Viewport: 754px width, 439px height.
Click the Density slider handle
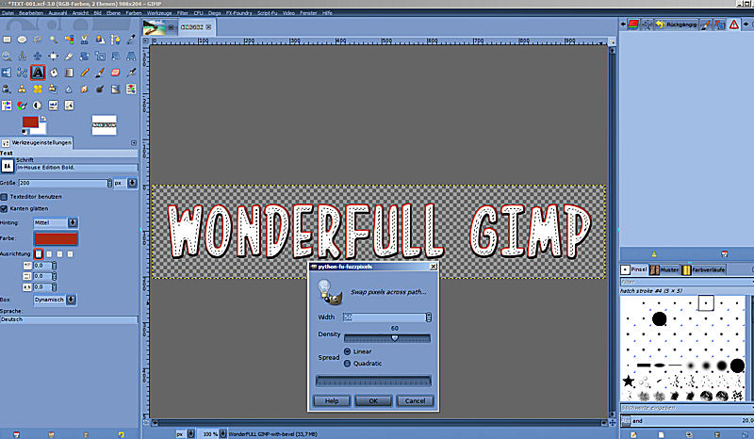click(x=395, y=338)
